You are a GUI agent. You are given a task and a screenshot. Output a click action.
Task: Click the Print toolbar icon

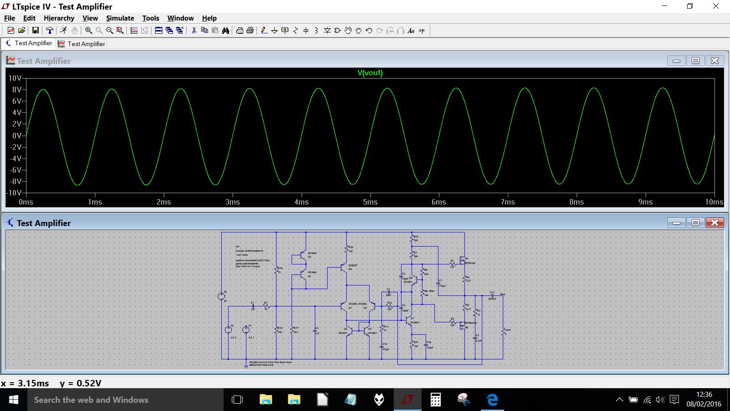pyautogui.click(x=240, y=31)
